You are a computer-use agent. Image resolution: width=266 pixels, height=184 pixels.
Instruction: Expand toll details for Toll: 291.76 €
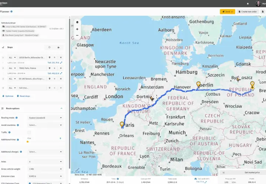(x=61, y=63)
